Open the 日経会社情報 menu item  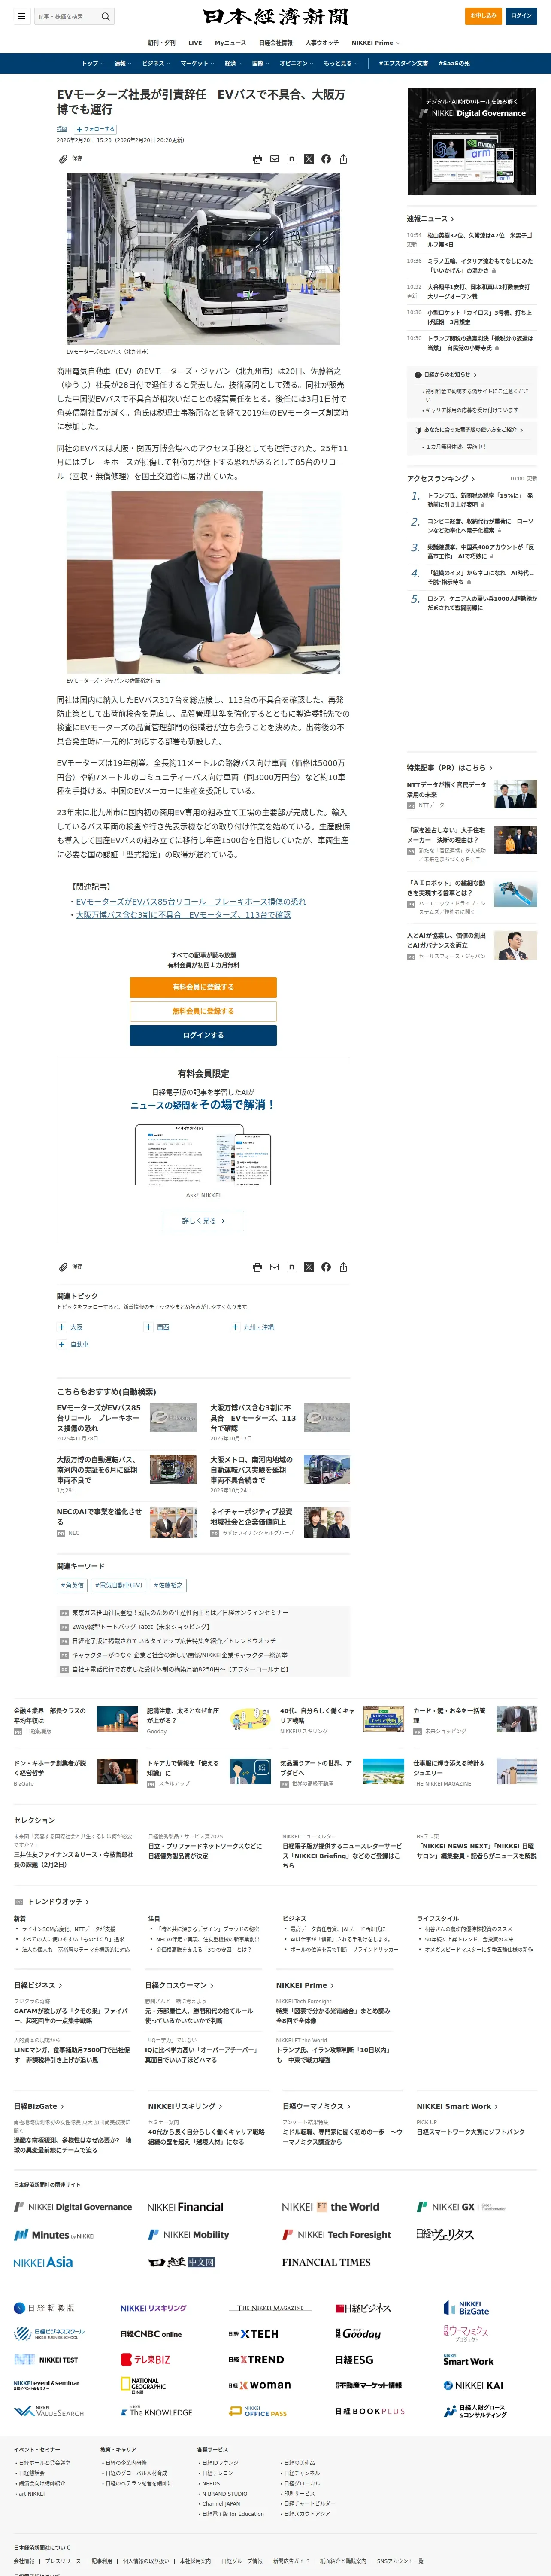point(276,43)
